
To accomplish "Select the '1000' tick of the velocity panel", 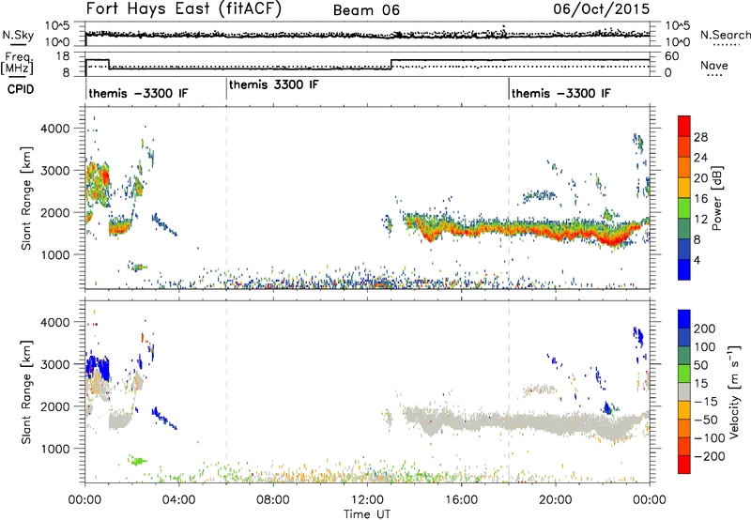I will [54, 449].
